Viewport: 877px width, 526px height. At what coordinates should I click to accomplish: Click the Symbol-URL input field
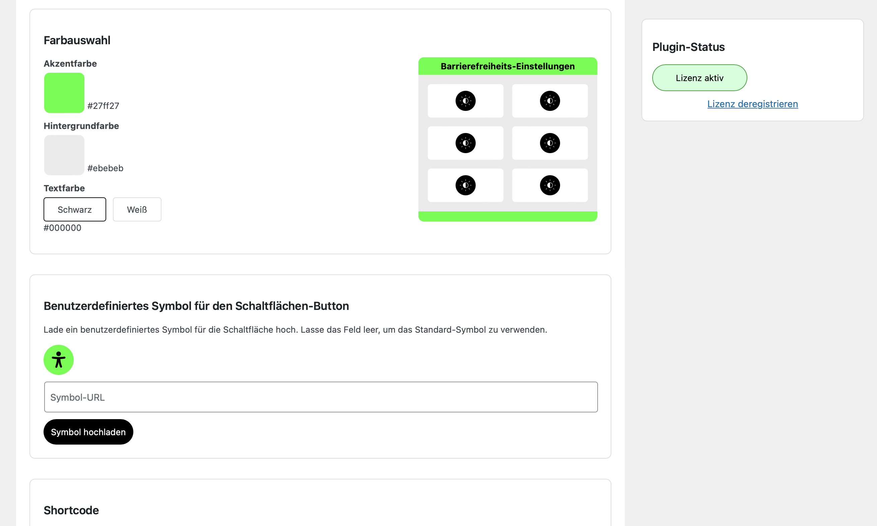click(321, 397)
